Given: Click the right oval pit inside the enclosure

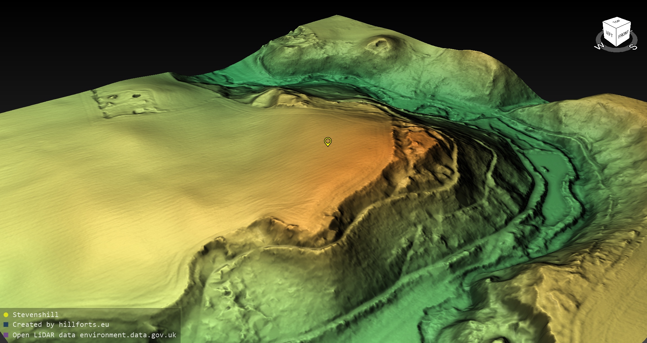Looking at the screenshot, I should tap(136, 96).
